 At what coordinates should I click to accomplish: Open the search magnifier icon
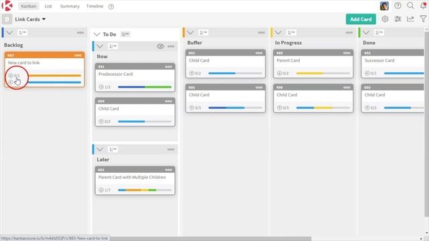pyautogui.click(x=410, y=5)
